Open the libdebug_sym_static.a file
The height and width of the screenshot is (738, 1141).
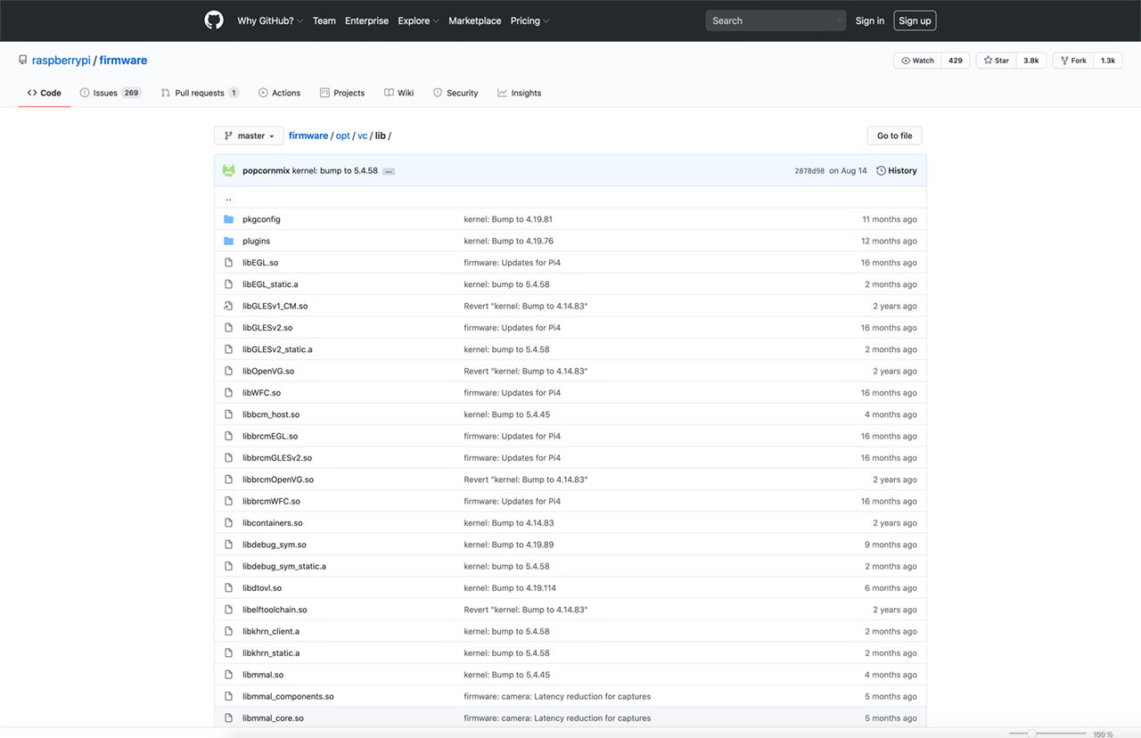(284, 566)
